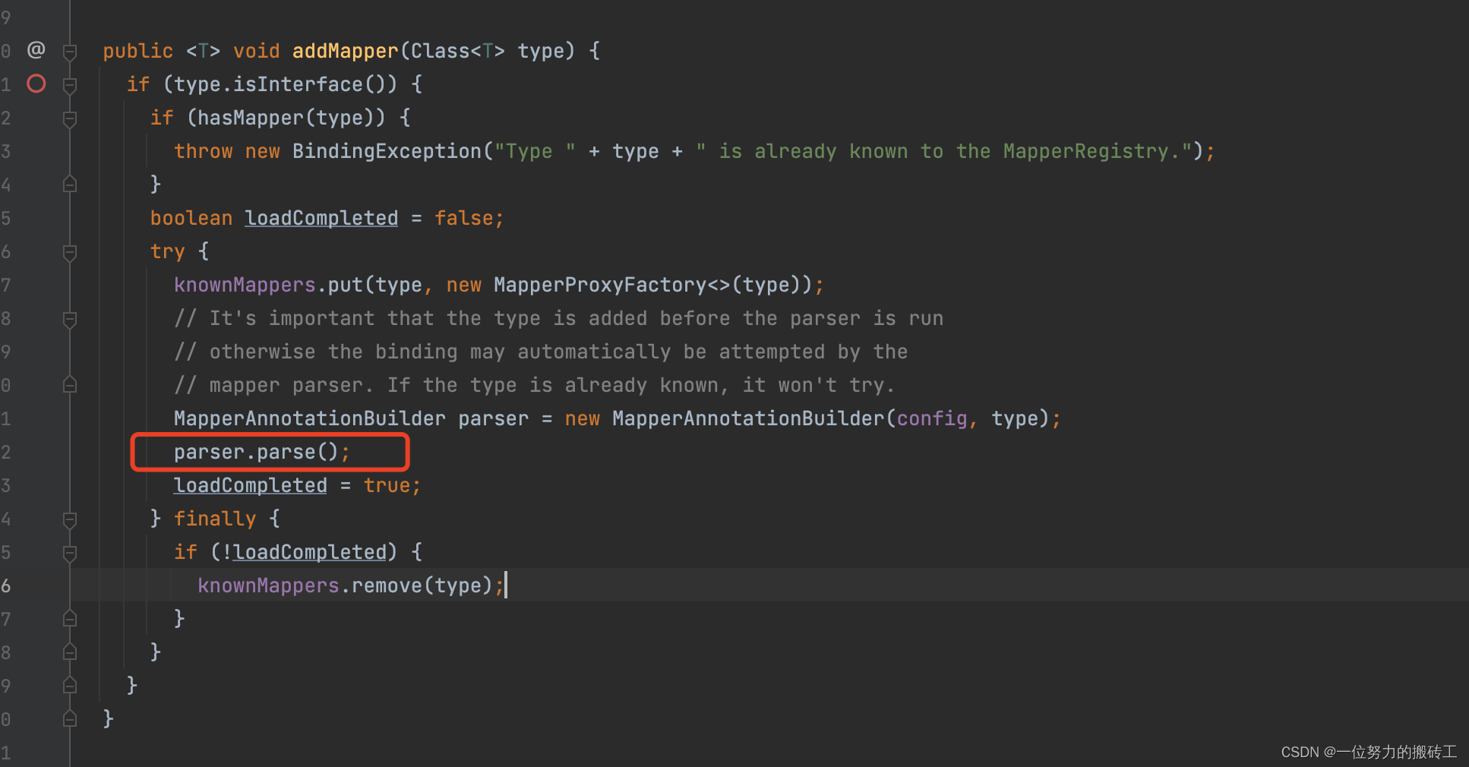Click BindingException in the throw statement
The height and width of the screenshot is (767, 1469).
tap(387, 151)
